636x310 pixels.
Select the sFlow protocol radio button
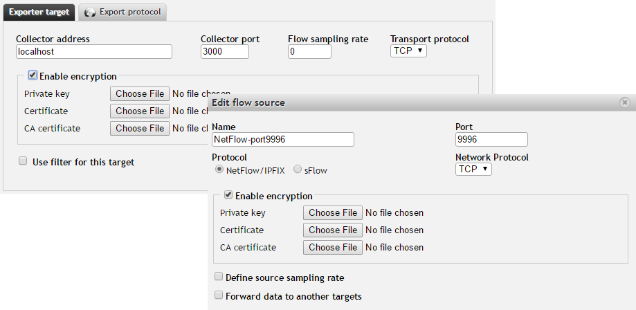click(298, 170)
